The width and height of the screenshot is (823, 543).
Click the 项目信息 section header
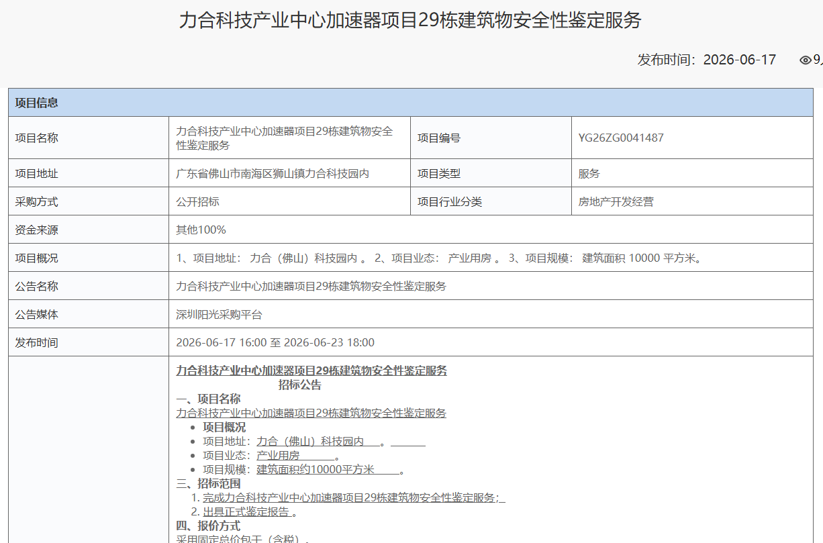click(411, 103)
